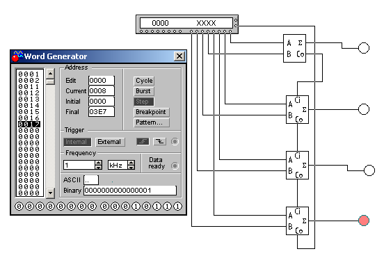Select word 0016 in list

(29, 118)
